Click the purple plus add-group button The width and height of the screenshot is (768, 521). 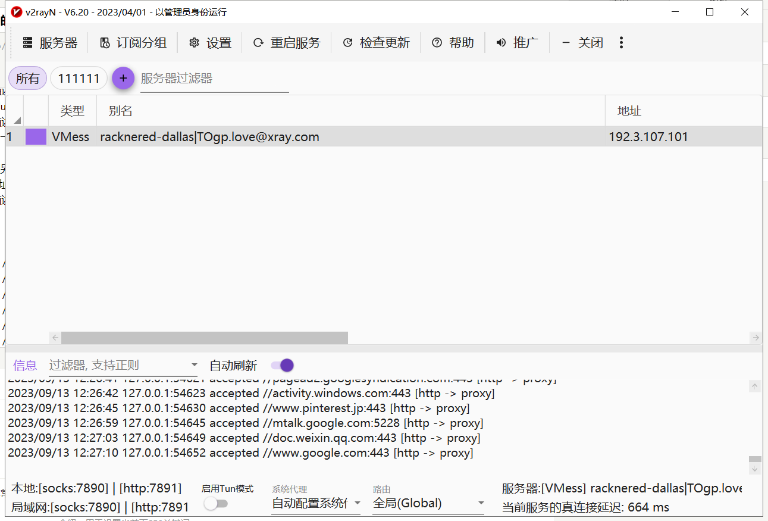point(123,78)
